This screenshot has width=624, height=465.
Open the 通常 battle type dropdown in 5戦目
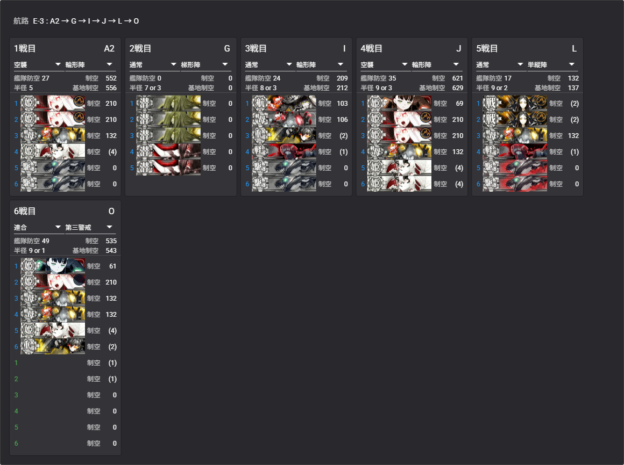pyautogui.click(x=501, y=65)
